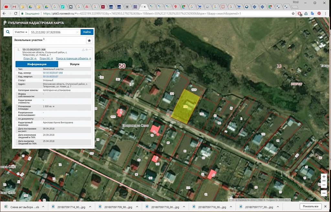Click the warning triangle on result card

(x=83, y=50)
